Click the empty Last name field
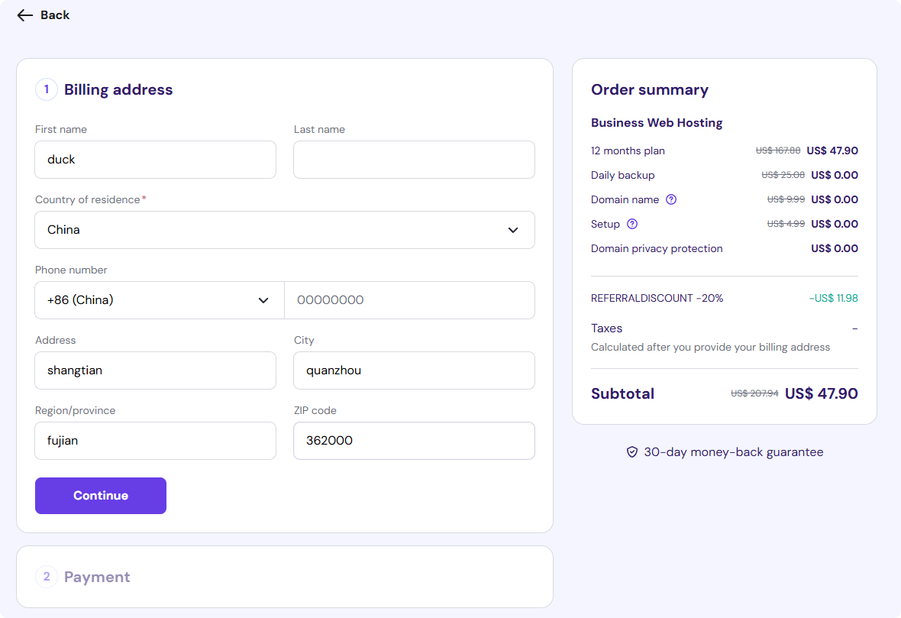901x618 pixels. (414, 160)
